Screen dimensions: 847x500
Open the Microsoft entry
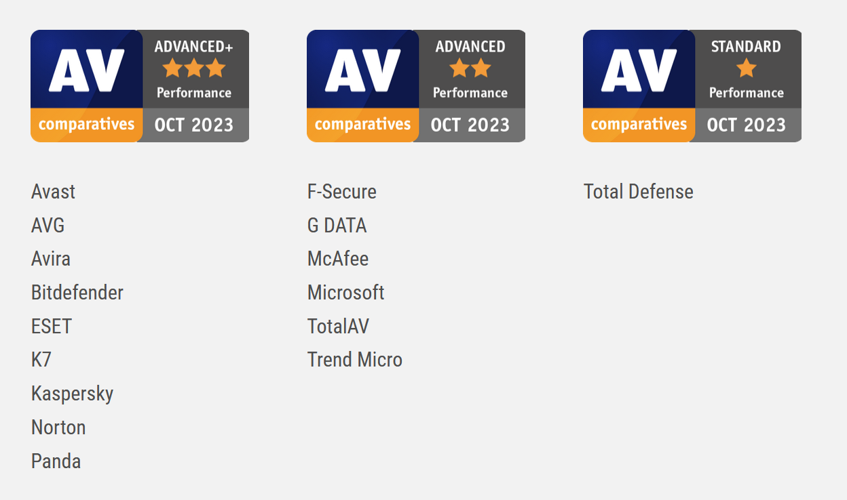(346, 293)
